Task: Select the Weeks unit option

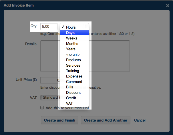Action: point(71,38)
